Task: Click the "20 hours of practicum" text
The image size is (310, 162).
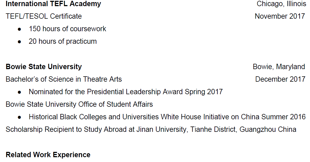Action: tap(63, 41)
